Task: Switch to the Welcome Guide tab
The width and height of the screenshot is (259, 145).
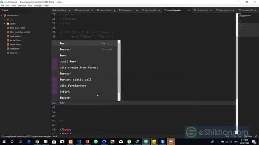Action: (x=59, y=10)
